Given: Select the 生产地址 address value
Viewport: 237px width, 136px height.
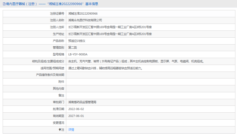Looking at the screenshot, I should pos(110,34).
